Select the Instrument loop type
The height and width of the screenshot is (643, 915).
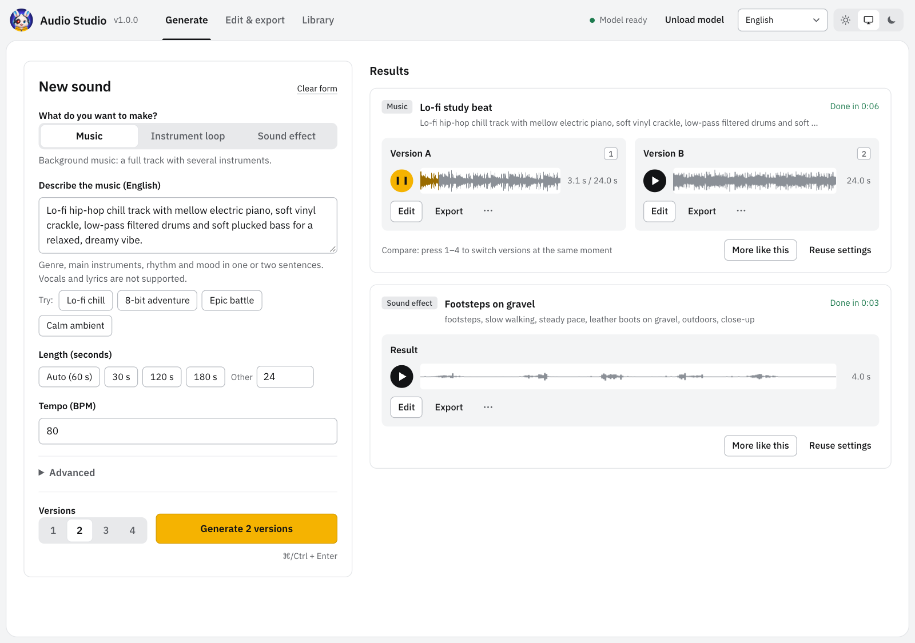pyautogui.click(x=188, y=136)
